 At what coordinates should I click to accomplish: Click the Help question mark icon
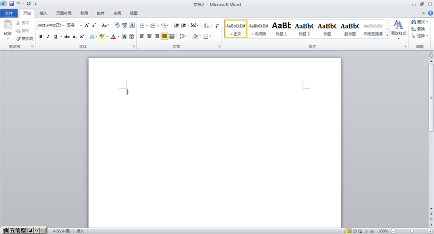point(430,13)
